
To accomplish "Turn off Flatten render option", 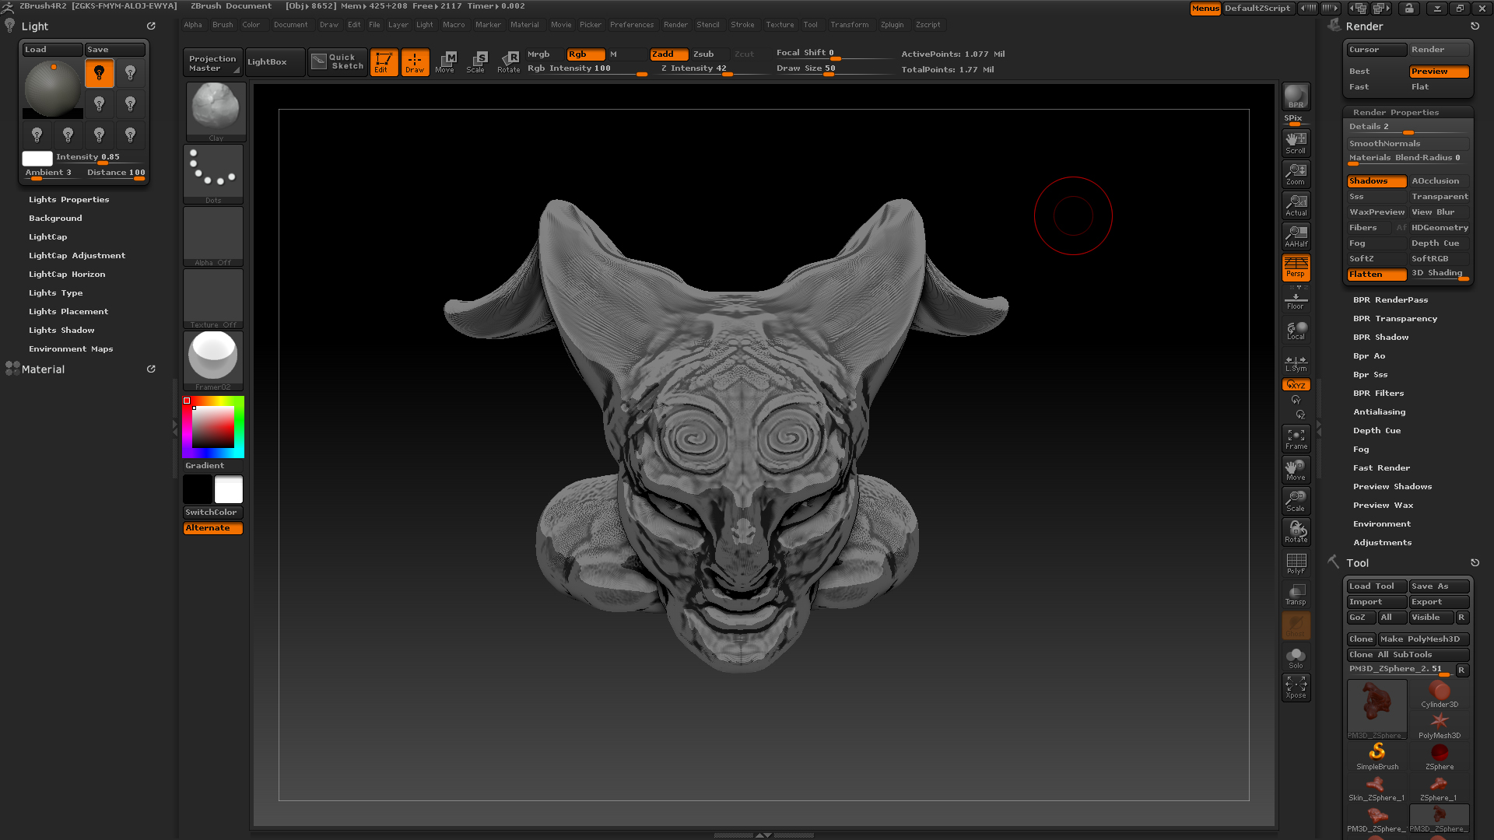I will (x=1376, y=275).
